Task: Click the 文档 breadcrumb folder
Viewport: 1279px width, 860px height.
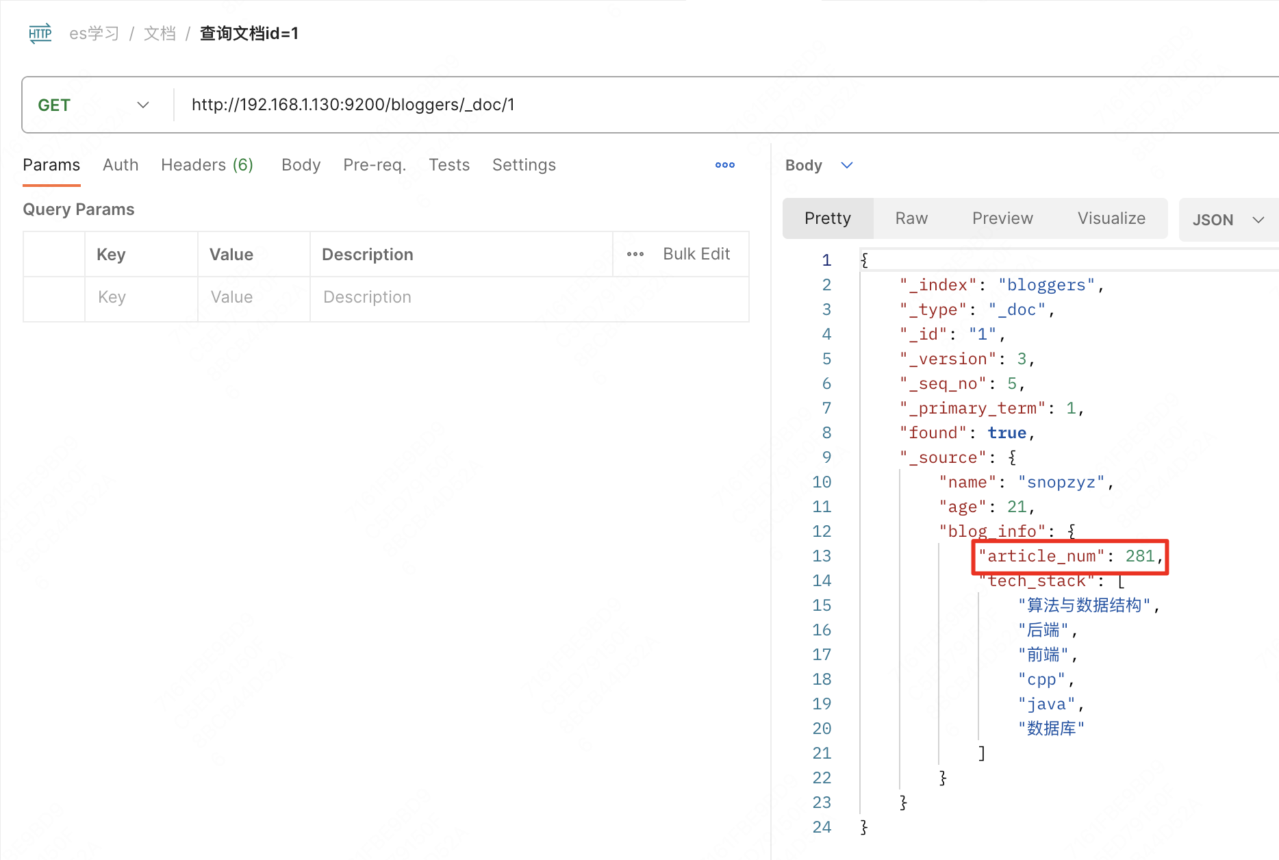Action: pos(160,34)
